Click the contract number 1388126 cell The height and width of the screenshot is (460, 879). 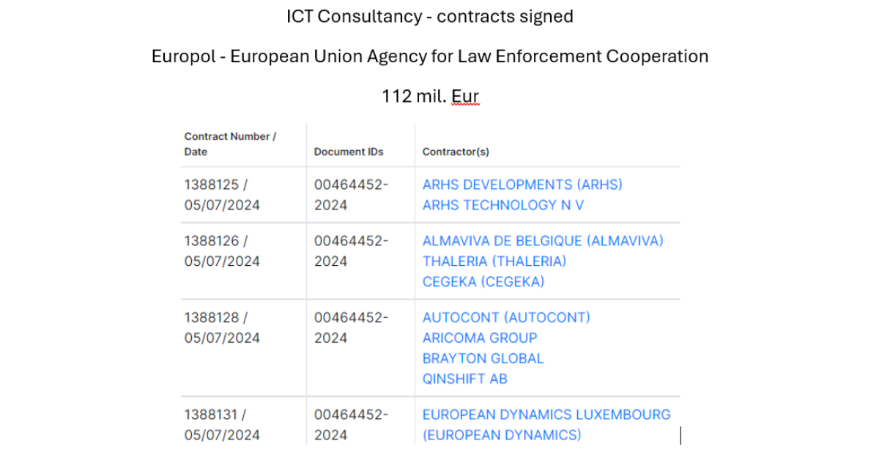pos(212,240)
